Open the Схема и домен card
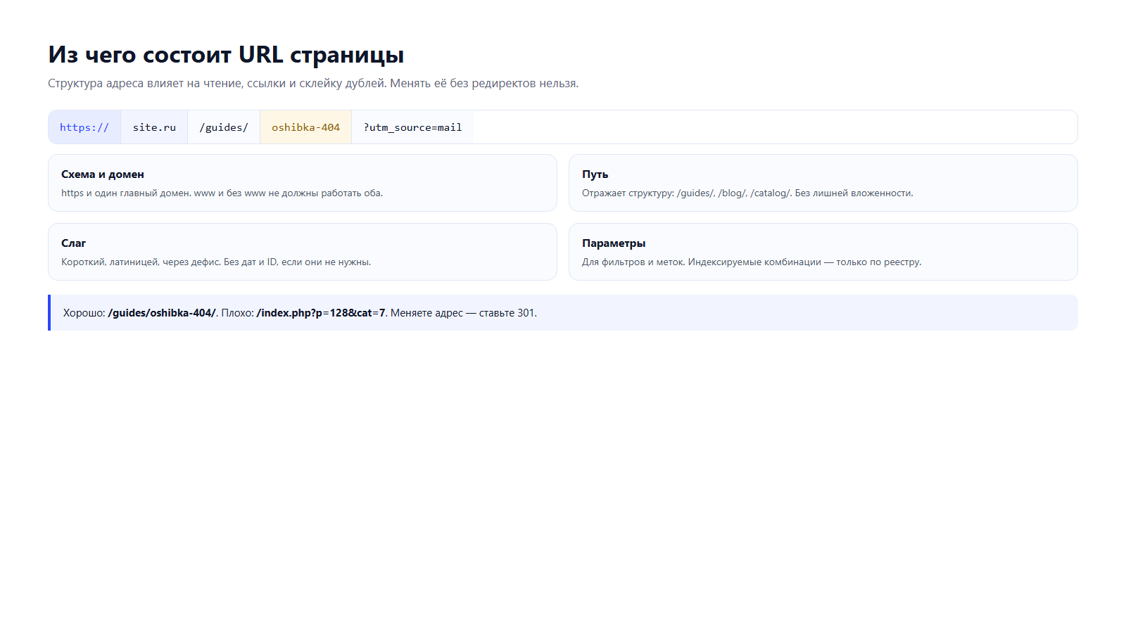The image size is (1126, 633). (x=303, y=183)
